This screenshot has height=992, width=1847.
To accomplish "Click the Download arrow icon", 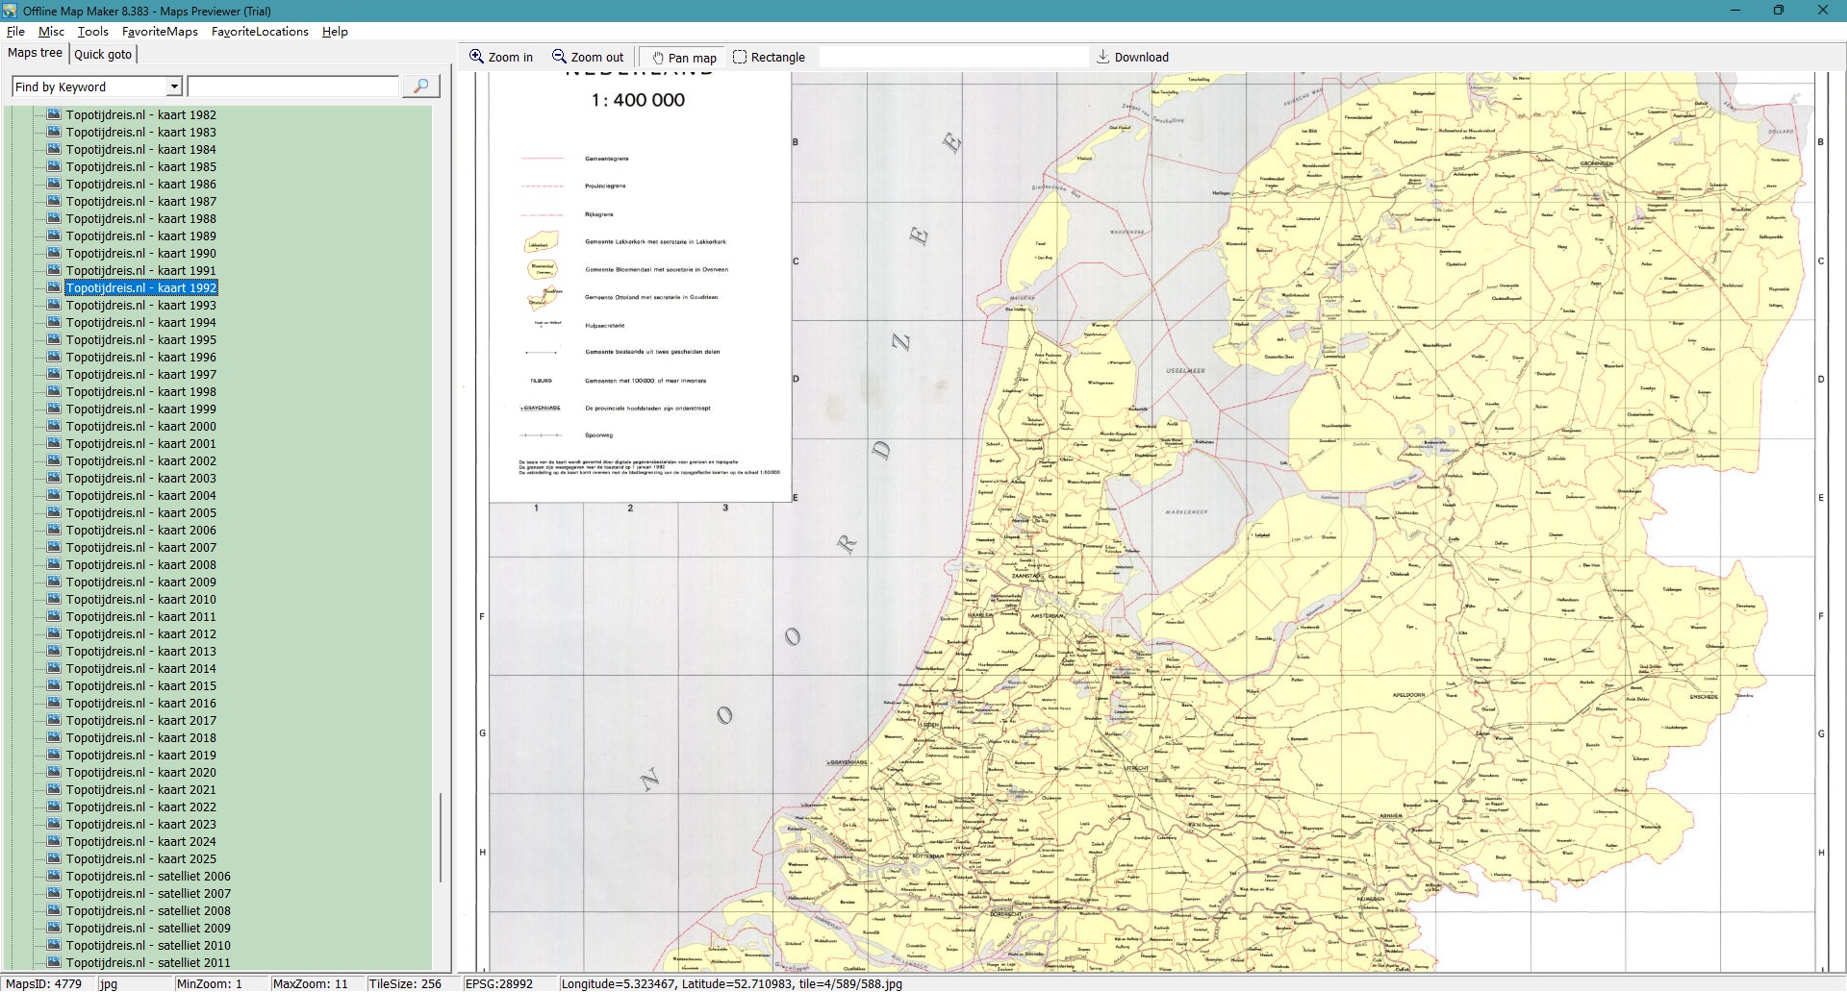I will pyautogui.click(x=1103, y=57).
